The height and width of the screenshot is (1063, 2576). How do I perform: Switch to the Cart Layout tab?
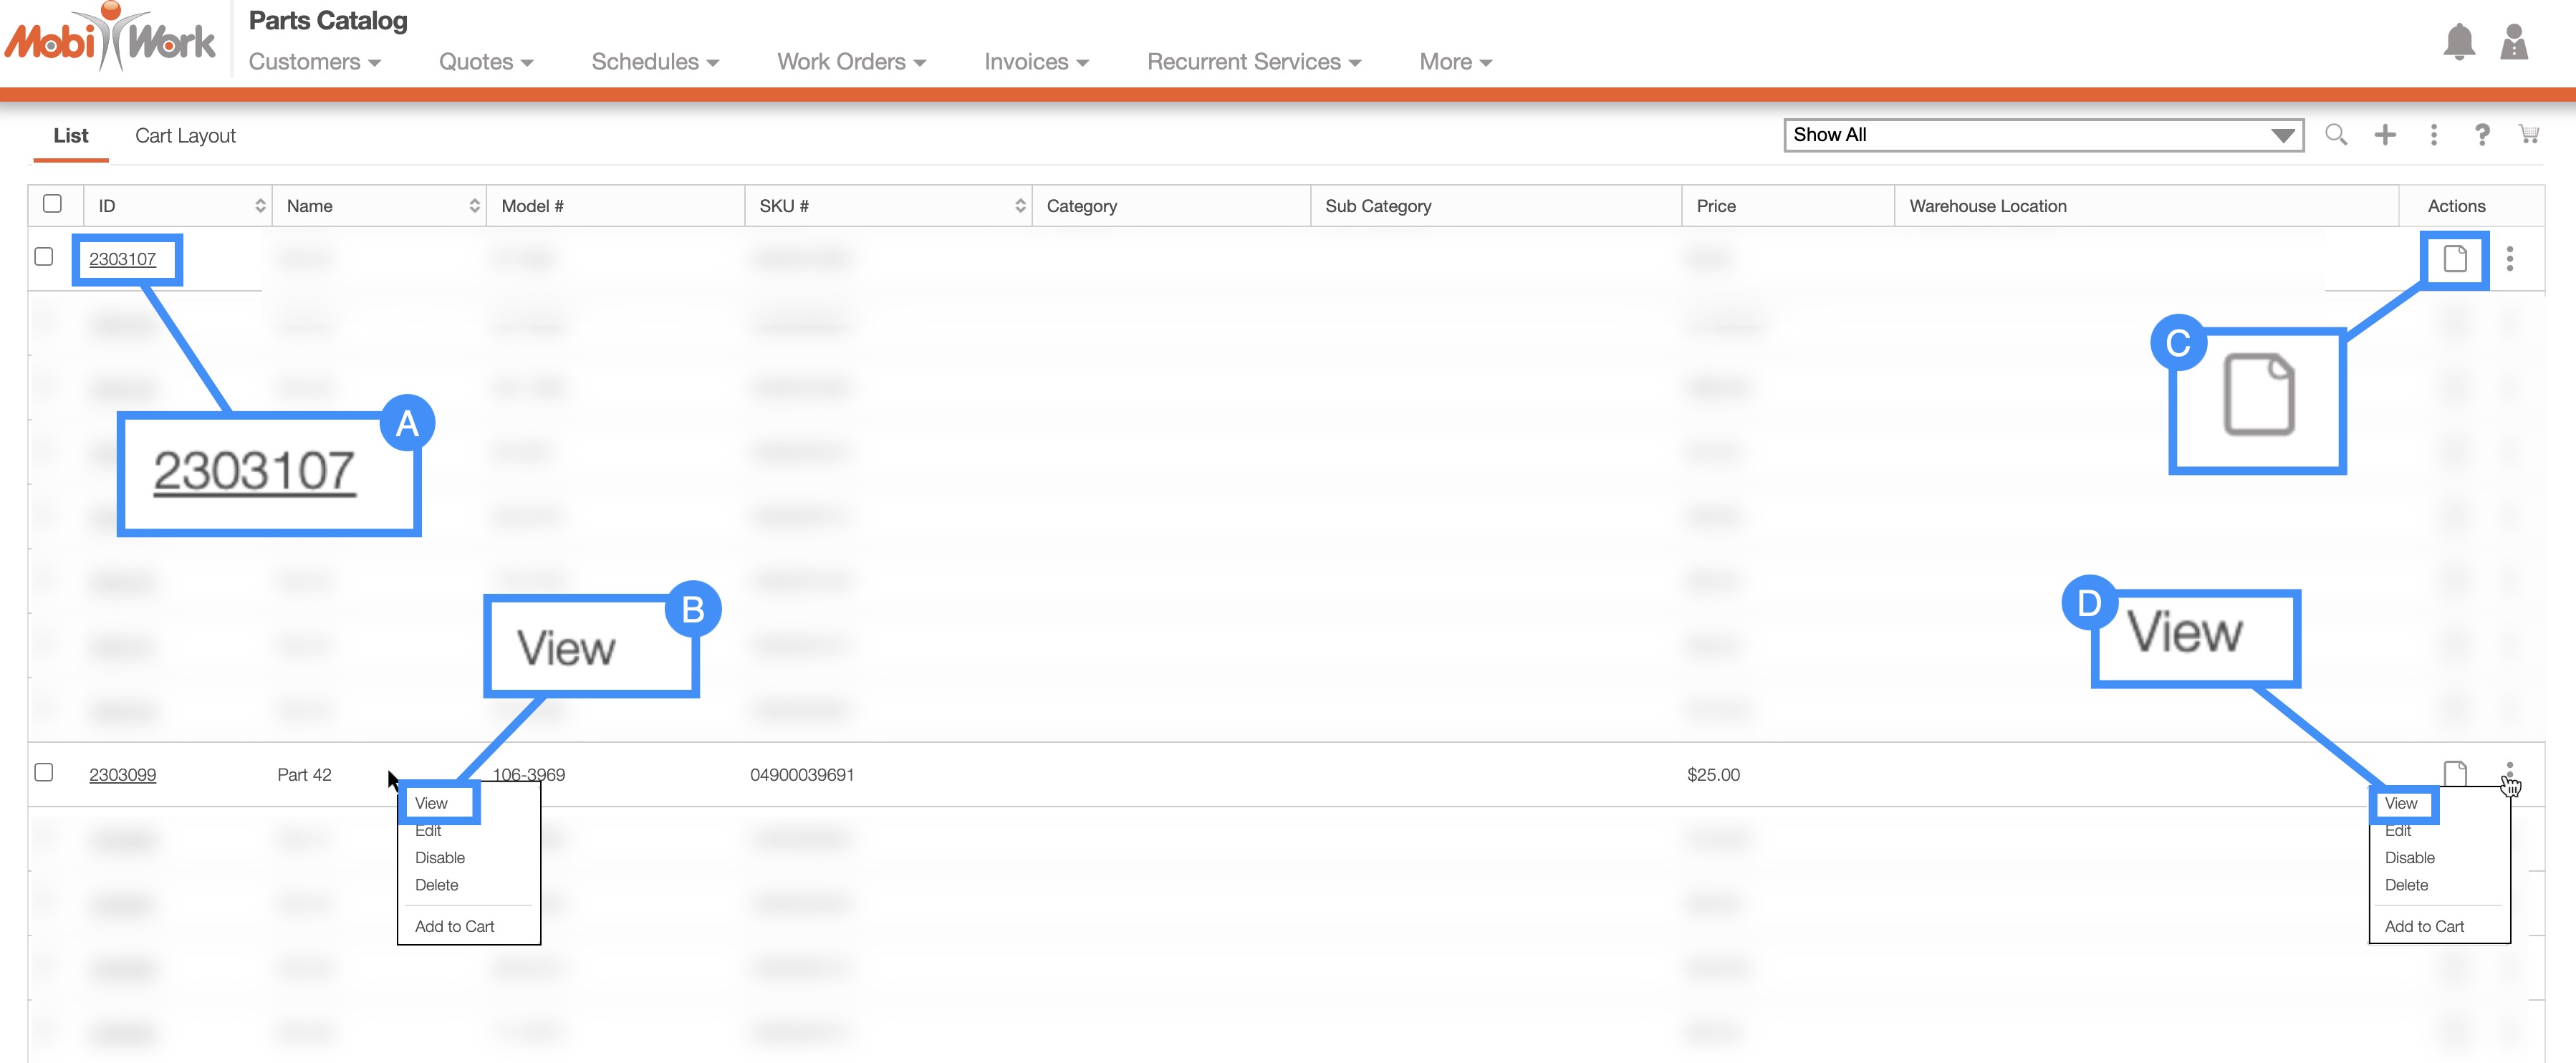pos(185,136)
